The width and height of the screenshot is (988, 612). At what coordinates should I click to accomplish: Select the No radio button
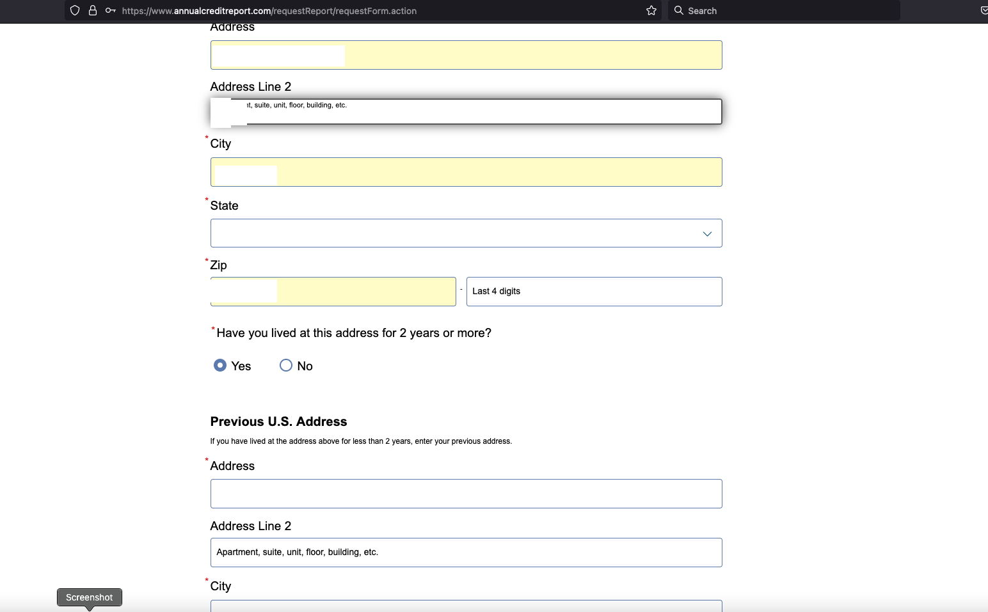click(286, 365)
